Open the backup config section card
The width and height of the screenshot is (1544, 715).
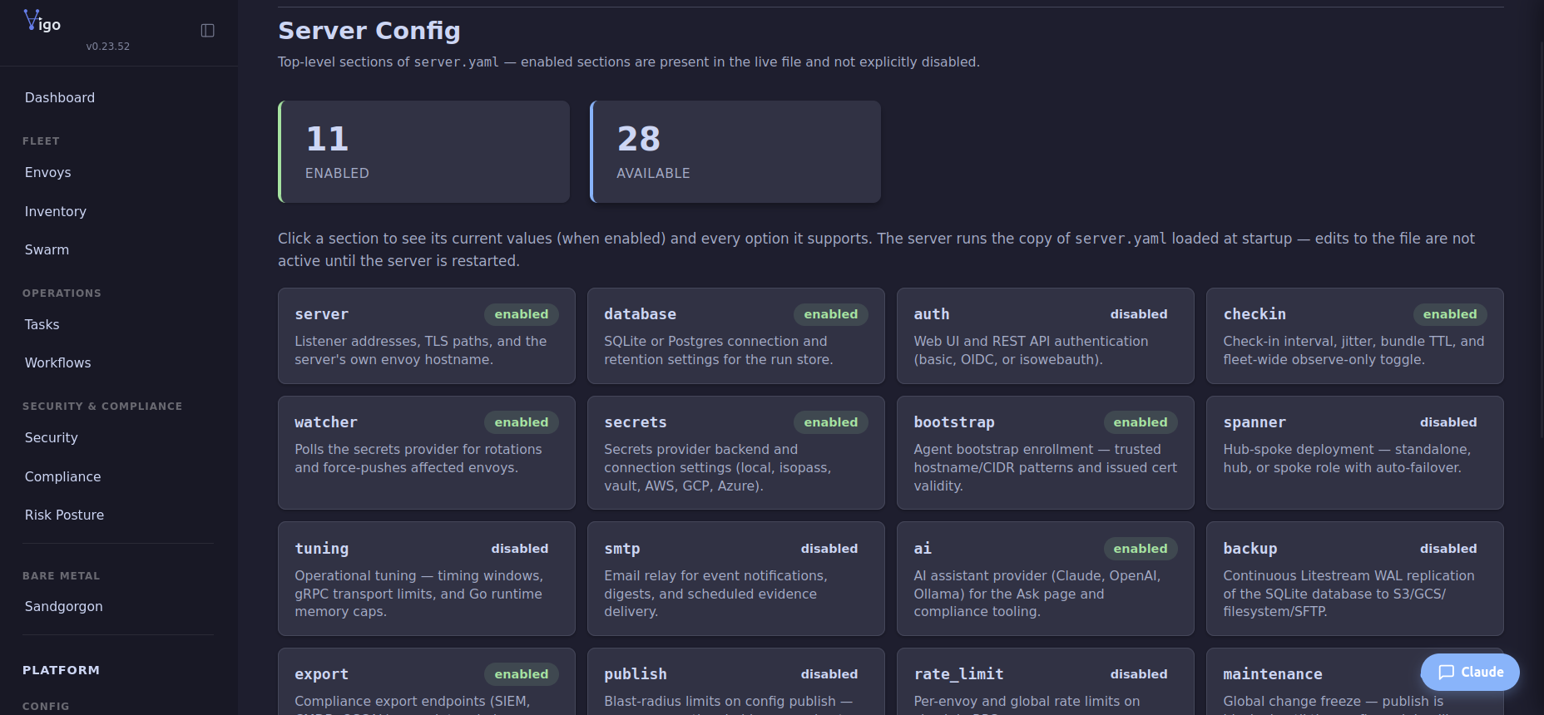pyautogui.click(x=1355, y=579)
